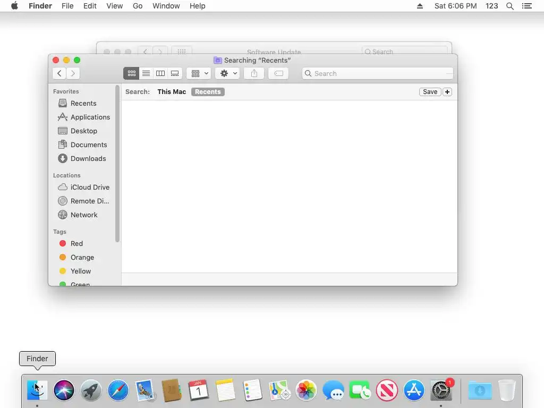Image resolution: width=544 pixels, height=408 pixels.
Task: Click the clock Sat 6:06 PM
Action: [455, 6]
